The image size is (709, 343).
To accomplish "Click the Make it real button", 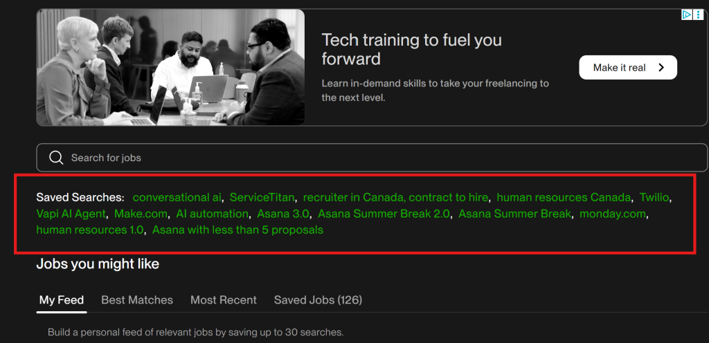I will pyautogui.click(x=628, y=68).
